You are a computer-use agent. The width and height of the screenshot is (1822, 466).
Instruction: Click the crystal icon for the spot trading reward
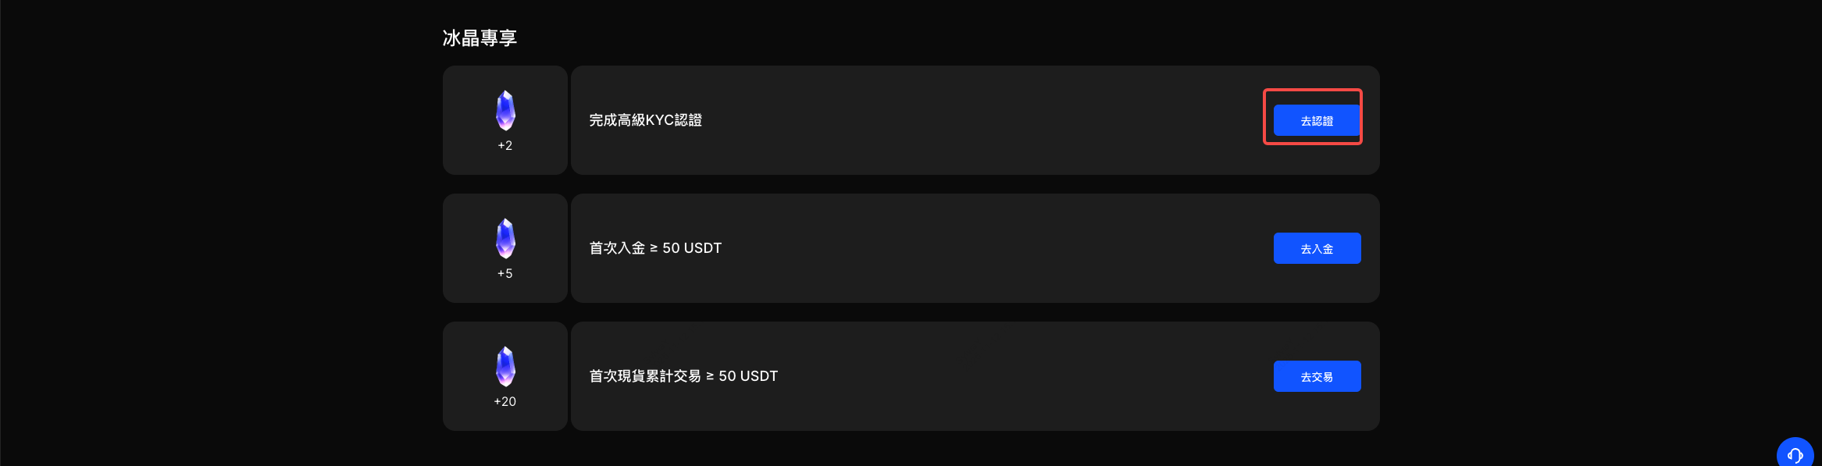pyautogui.click(x=505, y=366)
